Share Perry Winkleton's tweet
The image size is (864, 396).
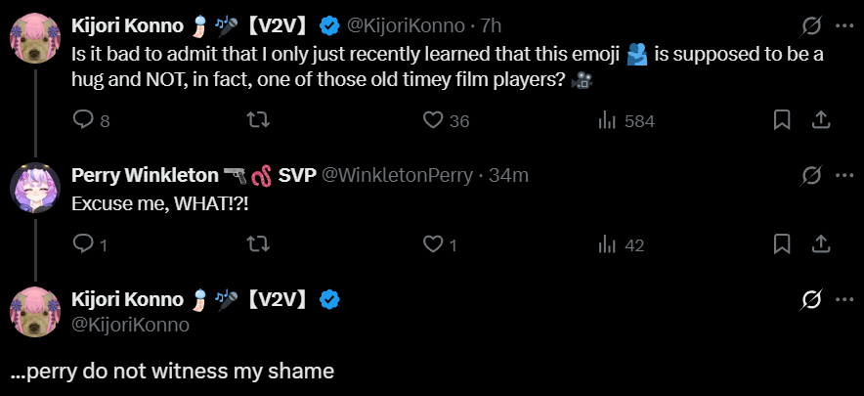click(x=821, y=244)
